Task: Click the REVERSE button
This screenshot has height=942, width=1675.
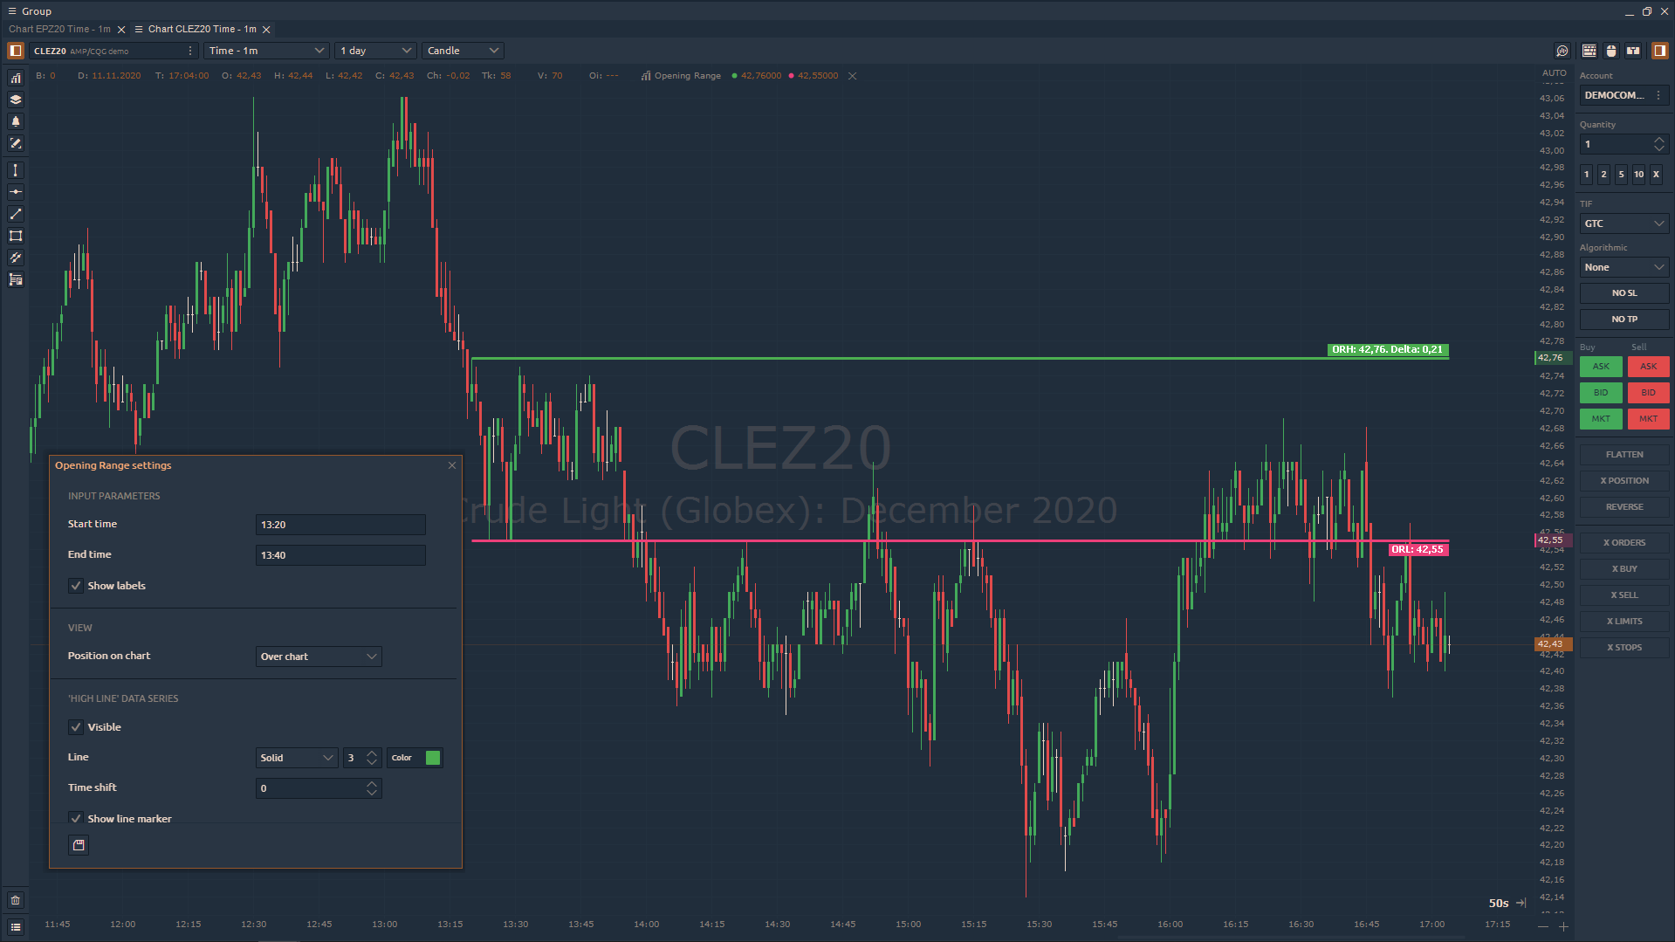Action: click(x=1624, y=507)
